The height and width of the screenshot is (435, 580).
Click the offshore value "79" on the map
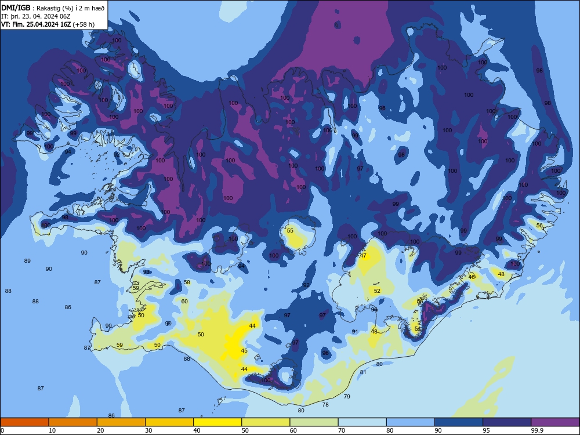coord(347,396)
